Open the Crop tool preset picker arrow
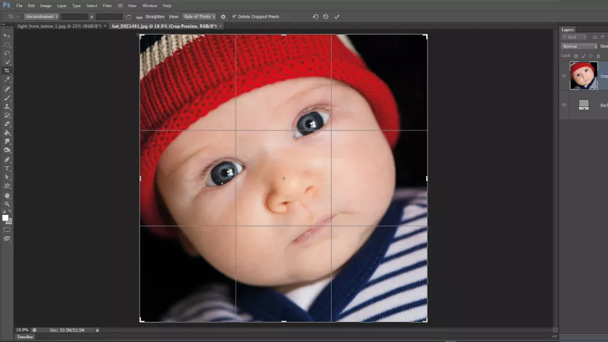This screenshot has height=342, width=608. click(x=18, y=17)
